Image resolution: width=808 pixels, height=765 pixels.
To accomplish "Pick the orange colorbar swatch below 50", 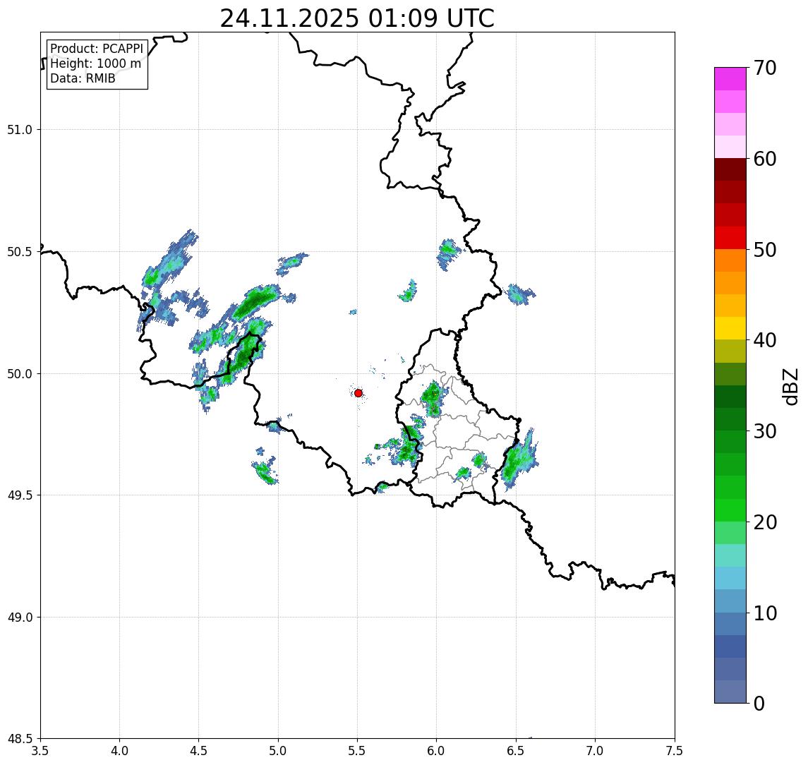I will tap(730, 261).
